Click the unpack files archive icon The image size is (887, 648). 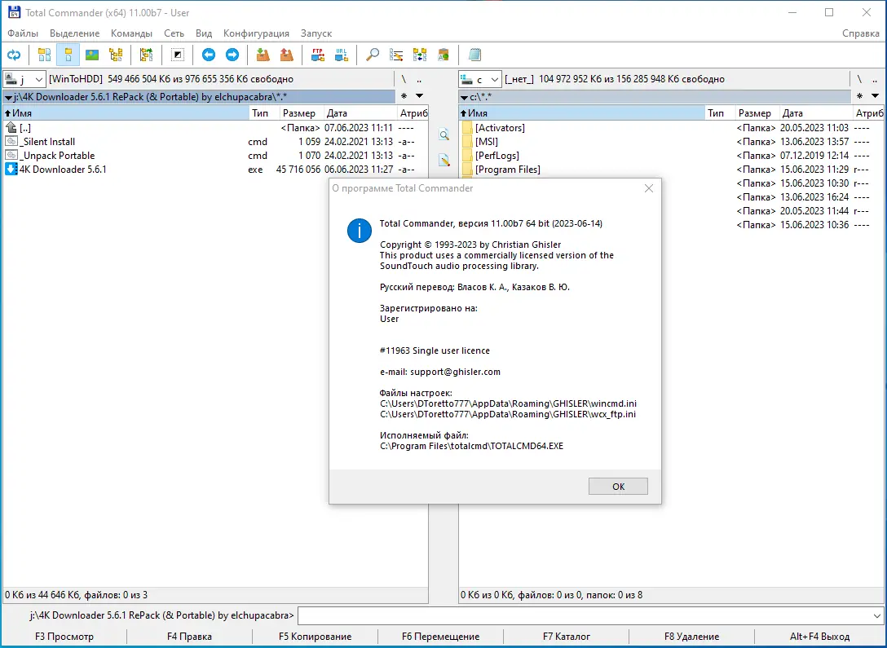tap(287, 55)
